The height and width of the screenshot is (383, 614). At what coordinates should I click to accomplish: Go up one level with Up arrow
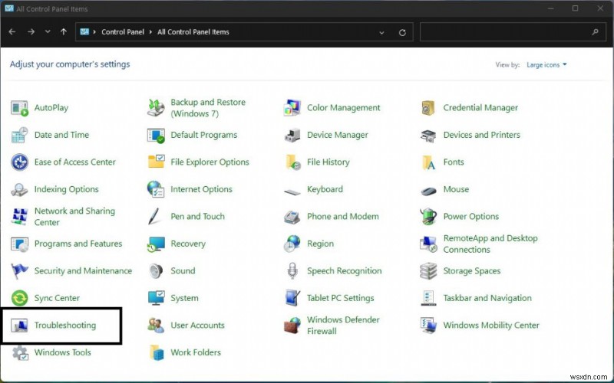point(64,31)
